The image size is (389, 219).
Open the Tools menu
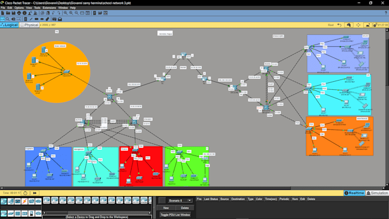click(x=37, y=7)
